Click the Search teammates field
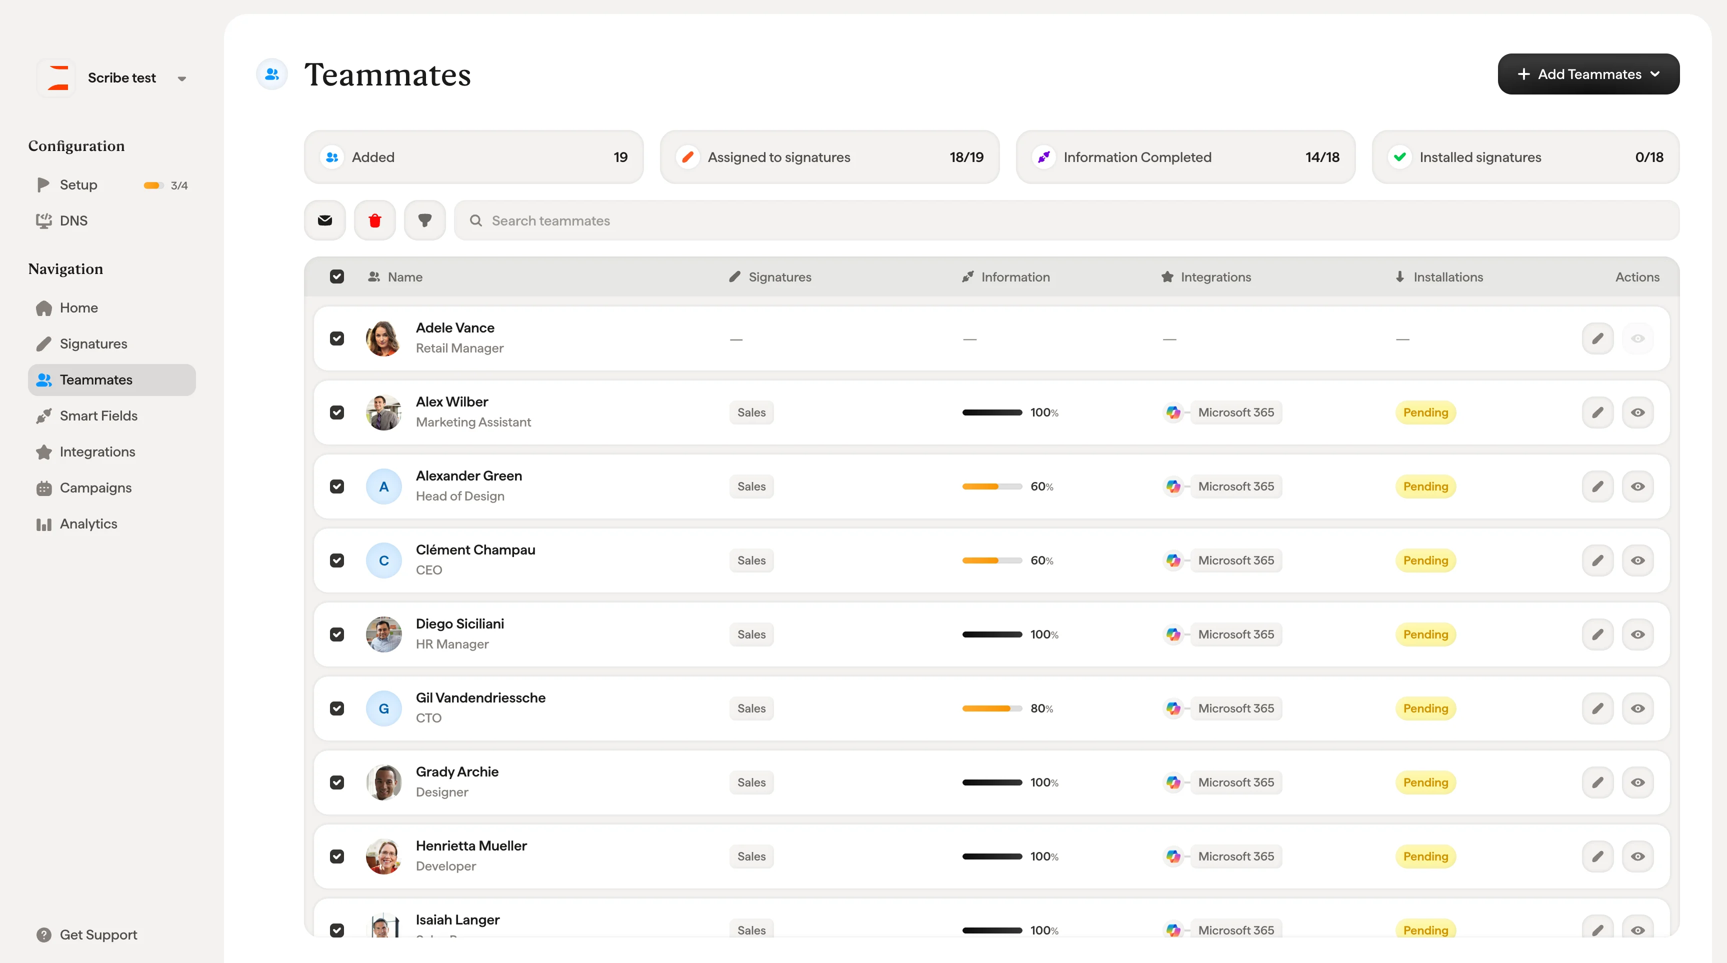 [1066, 220]
